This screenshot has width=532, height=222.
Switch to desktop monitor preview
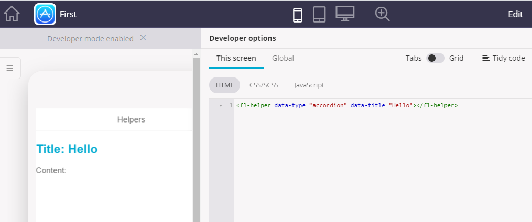pos(345,14)
